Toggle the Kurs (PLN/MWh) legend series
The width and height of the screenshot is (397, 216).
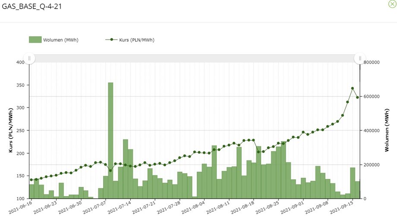130,40
